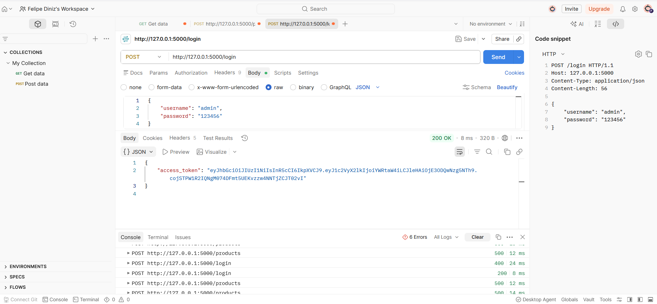Create new item with sidebar plus icon

tap(95, 39)
